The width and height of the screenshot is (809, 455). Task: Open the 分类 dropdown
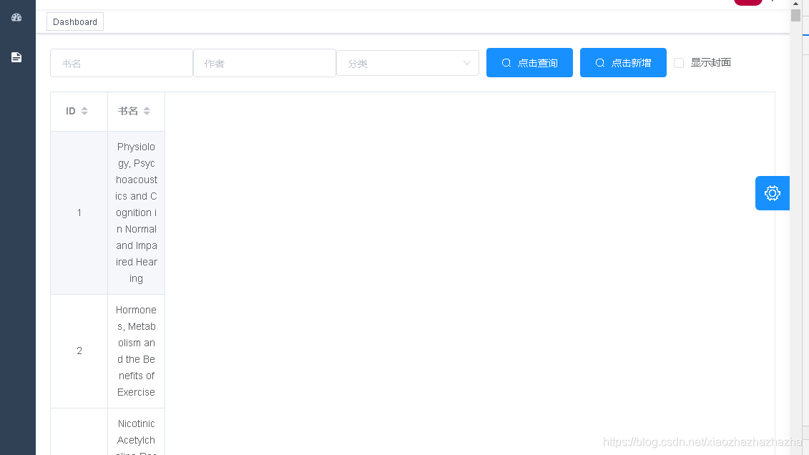click(408, 63)
